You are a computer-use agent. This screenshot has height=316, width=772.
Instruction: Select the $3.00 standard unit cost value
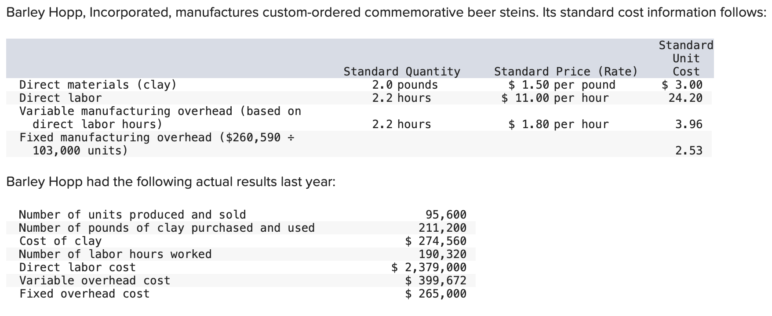[x=682, y=85]
